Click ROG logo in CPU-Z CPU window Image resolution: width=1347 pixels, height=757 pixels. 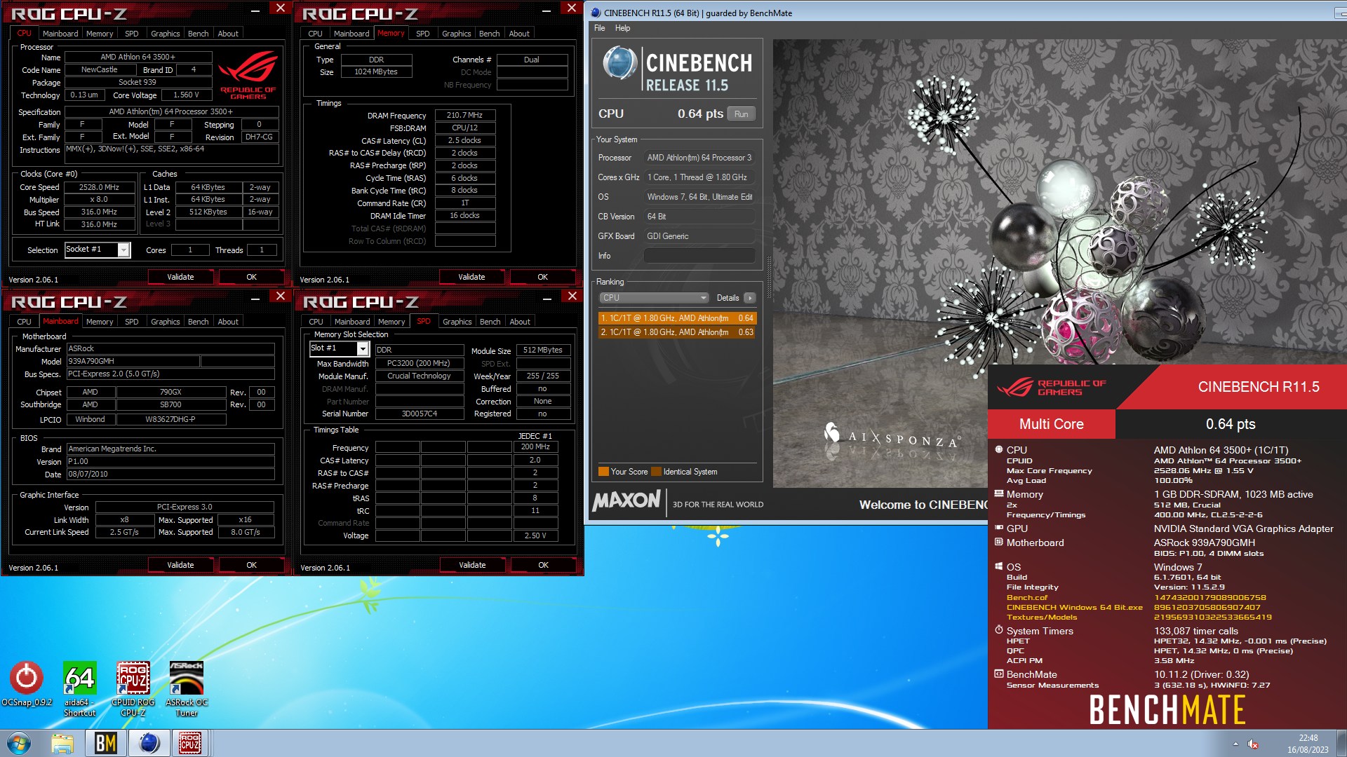(x=248, y=76)
